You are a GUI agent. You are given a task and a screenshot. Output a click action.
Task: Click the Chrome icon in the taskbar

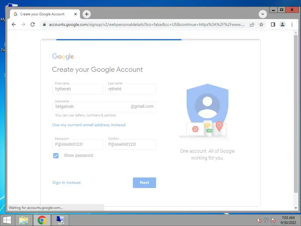pos(42,220)
